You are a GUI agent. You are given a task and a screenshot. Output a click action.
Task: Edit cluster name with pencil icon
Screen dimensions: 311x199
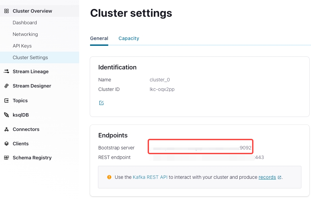tap(101, 103)
